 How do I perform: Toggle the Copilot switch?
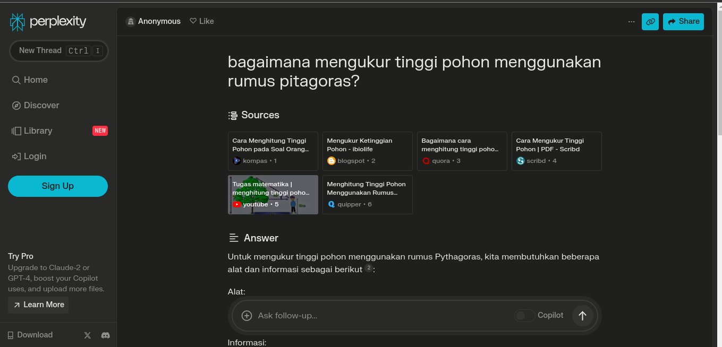click(x=524, y=315)
